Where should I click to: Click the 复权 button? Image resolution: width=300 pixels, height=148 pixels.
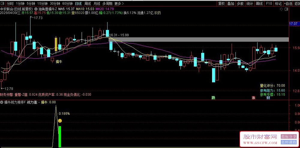[221, 3]
